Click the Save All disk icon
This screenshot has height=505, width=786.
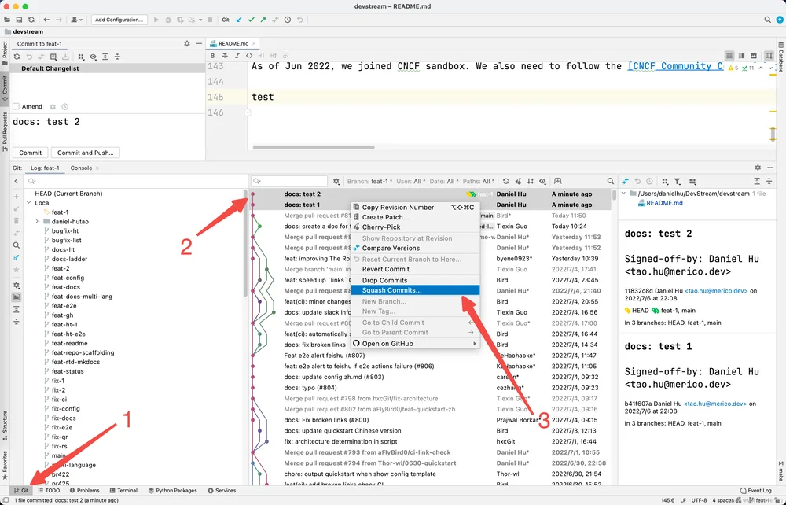[19, 20]
